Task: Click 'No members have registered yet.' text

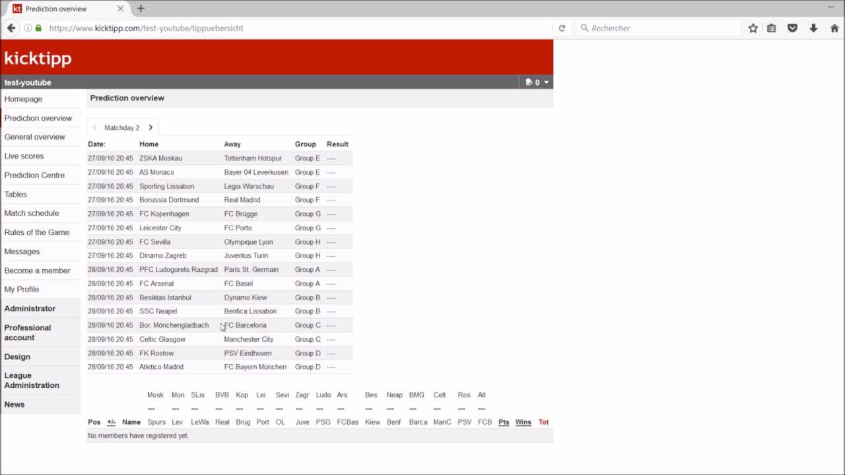Action: [138, 436]
